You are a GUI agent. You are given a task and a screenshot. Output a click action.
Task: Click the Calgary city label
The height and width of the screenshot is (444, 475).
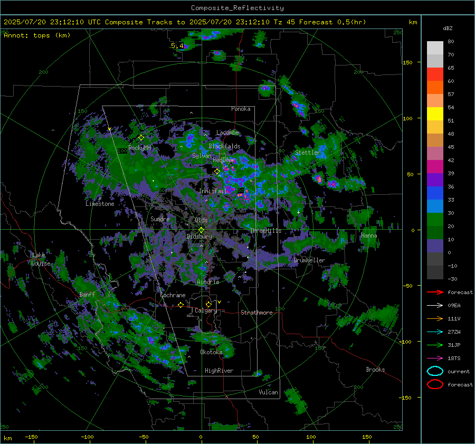pos(206,310)
